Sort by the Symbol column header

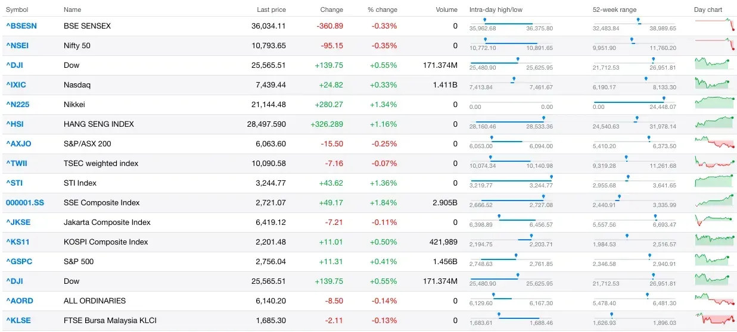click(17, 10)
